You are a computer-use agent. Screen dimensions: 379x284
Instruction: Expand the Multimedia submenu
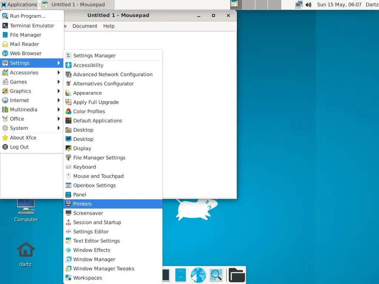tap(32, 109)
